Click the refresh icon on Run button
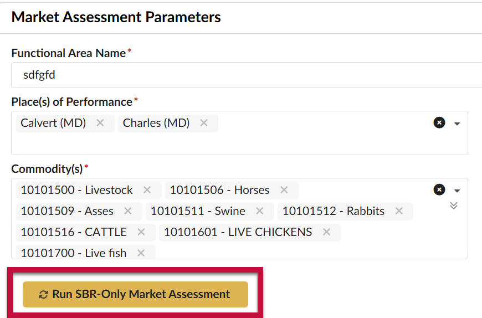The width and height of the screenshot is (482, 318). click(x=43, y=295)
